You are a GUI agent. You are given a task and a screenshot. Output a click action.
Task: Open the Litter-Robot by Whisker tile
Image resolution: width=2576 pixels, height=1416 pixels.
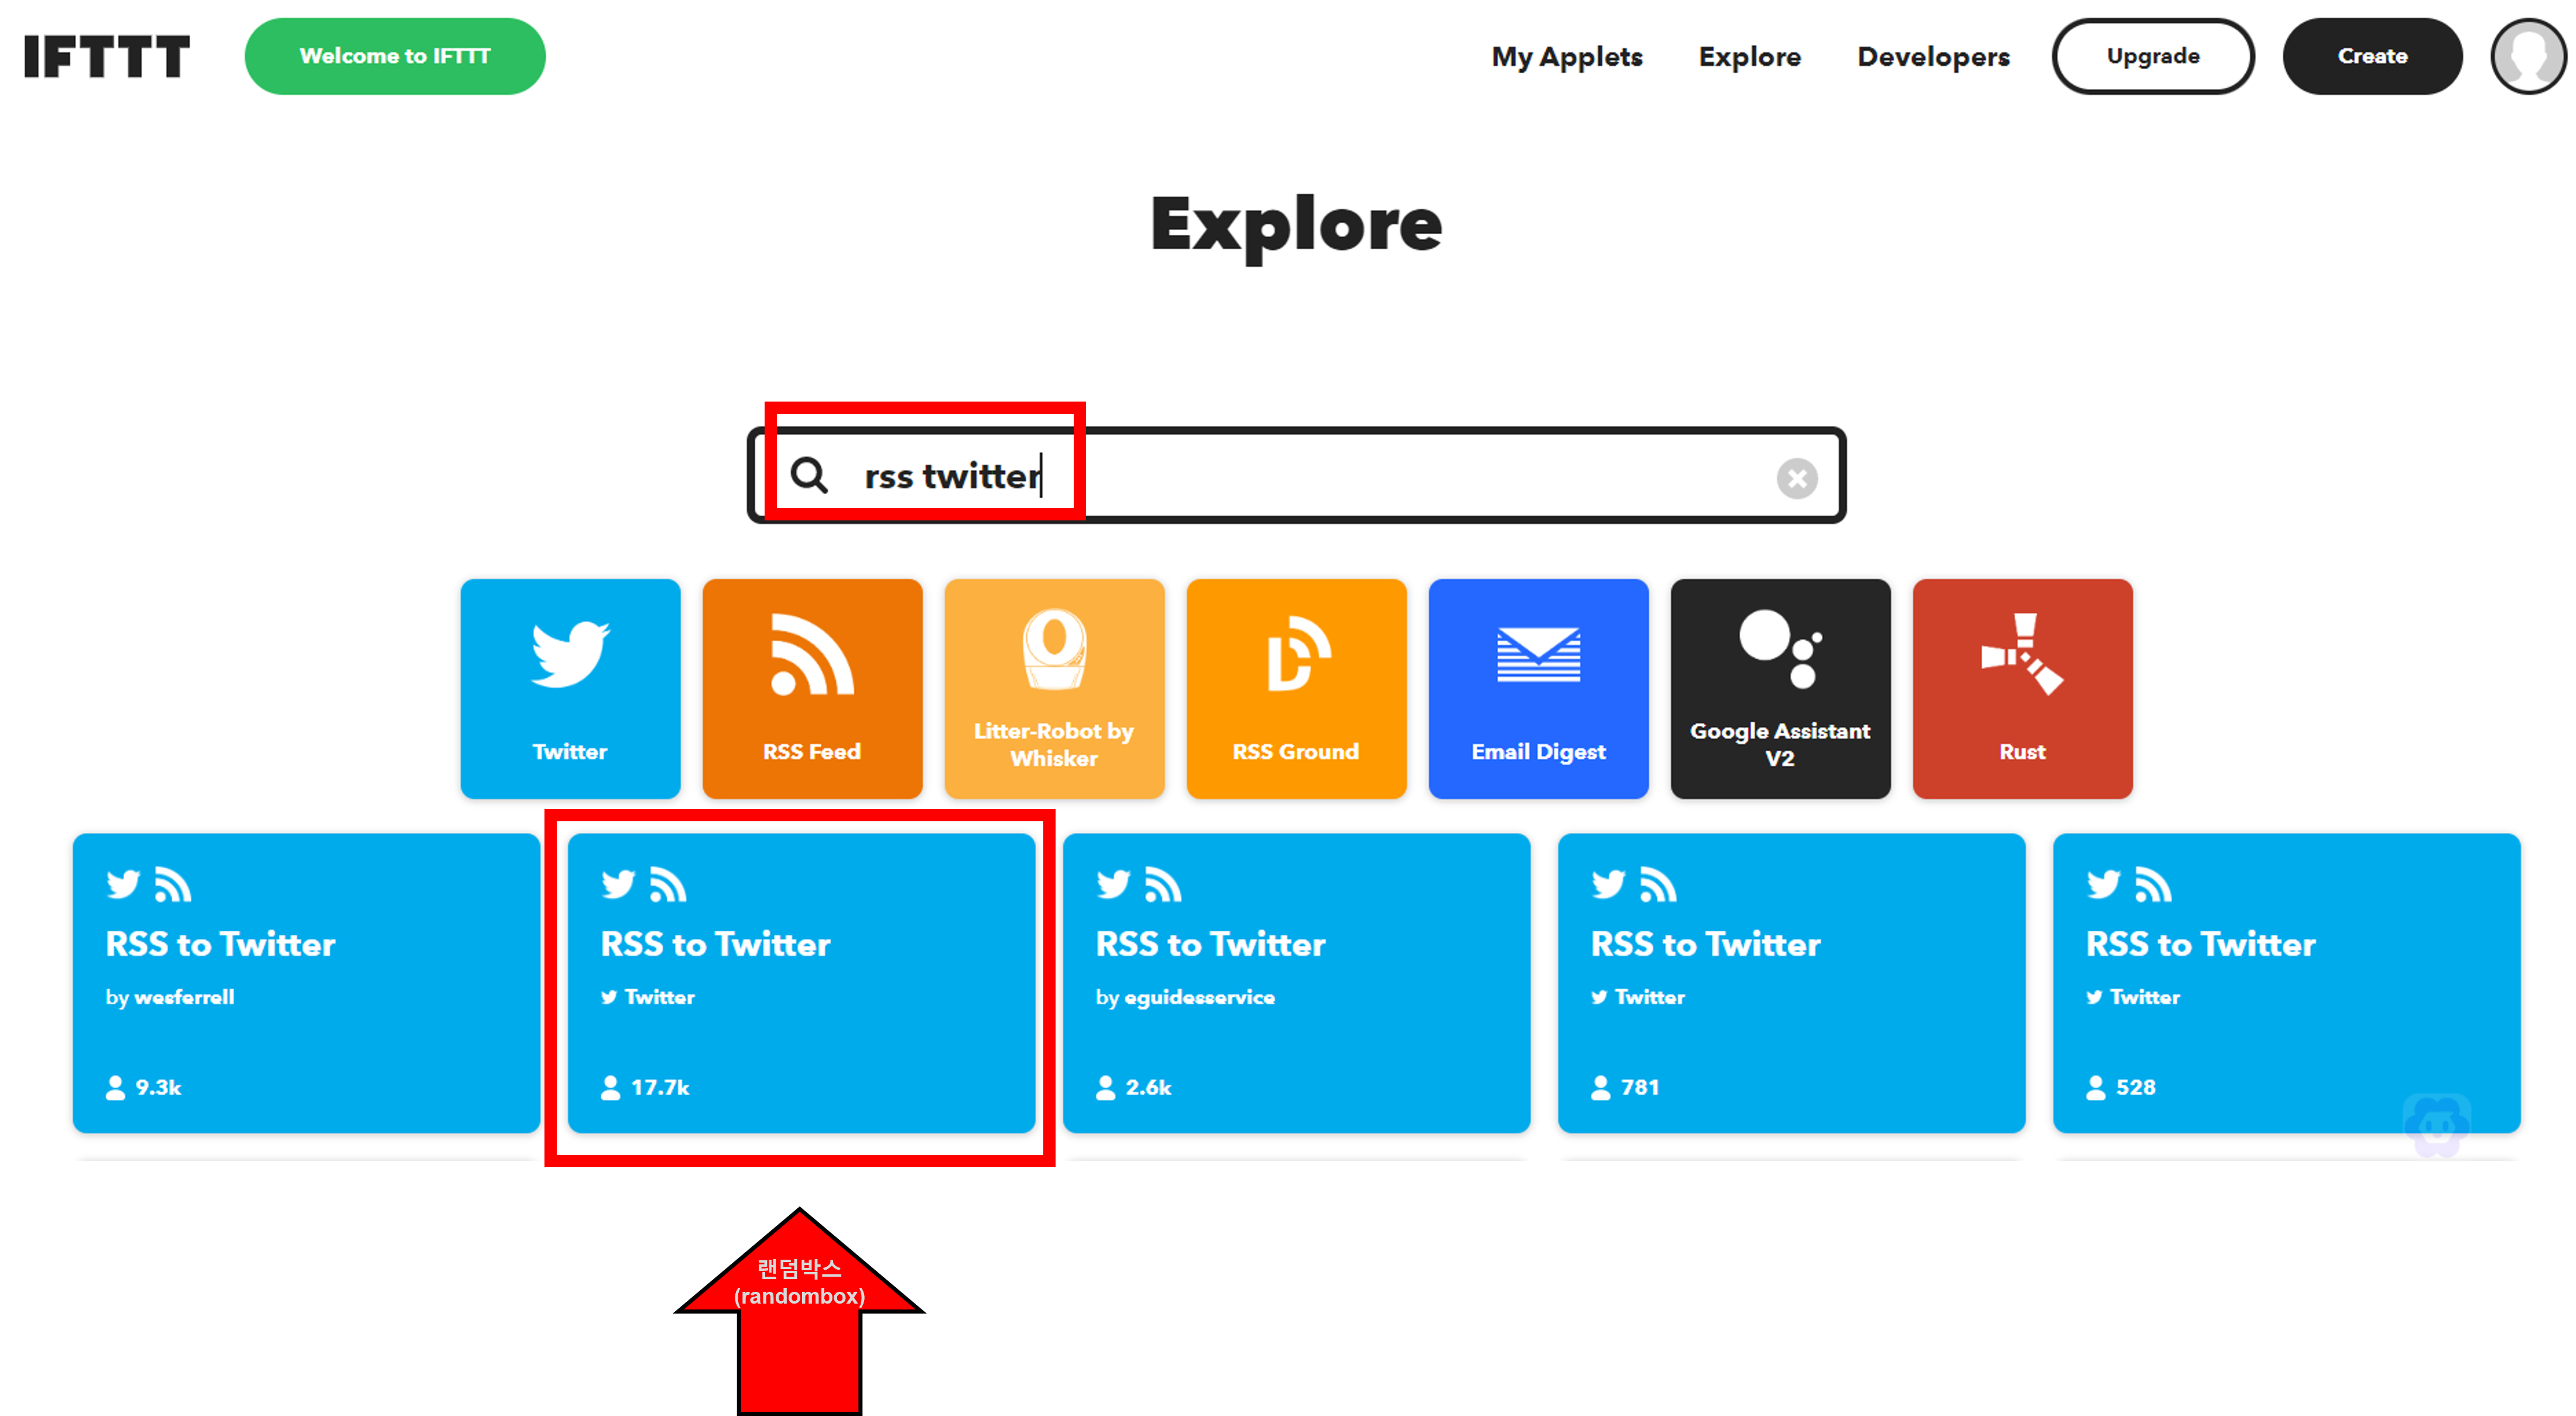(1054, 688)
